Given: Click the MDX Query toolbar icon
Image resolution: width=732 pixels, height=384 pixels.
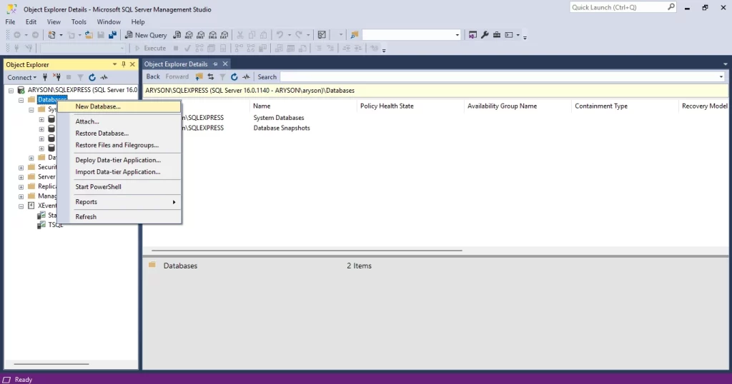Looking at the screenshot, I should 189,35.
